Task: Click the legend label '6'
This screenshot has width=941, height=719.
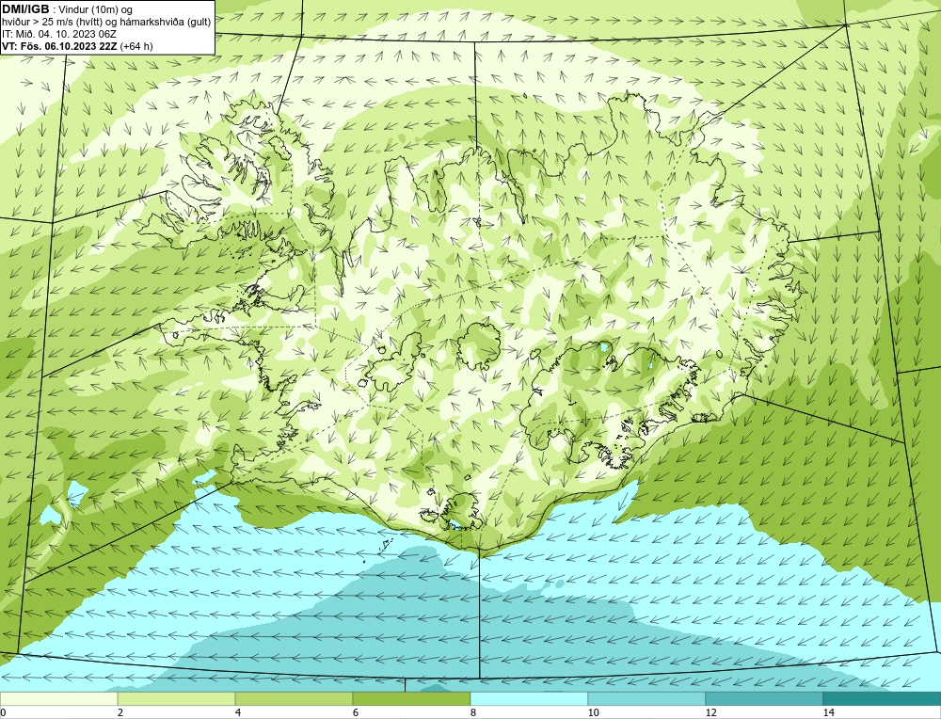Action: [356, 712]
